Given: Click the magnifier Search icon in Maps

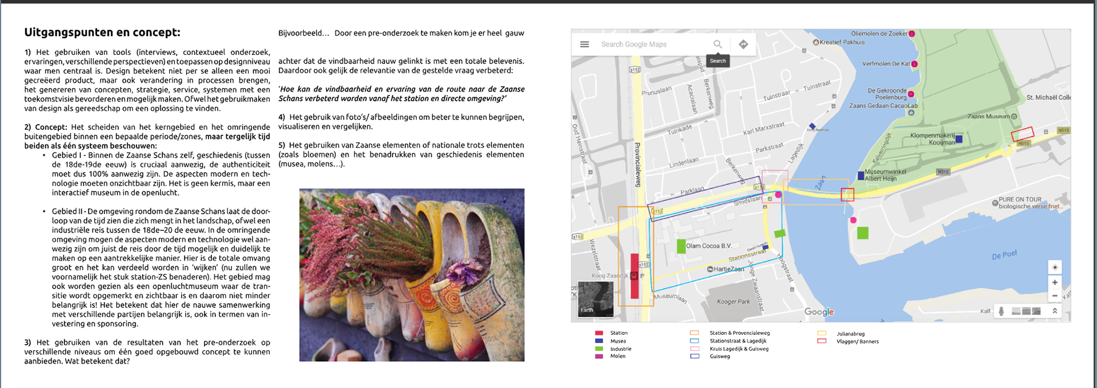Looking at the screenshot, I should 718,44.
